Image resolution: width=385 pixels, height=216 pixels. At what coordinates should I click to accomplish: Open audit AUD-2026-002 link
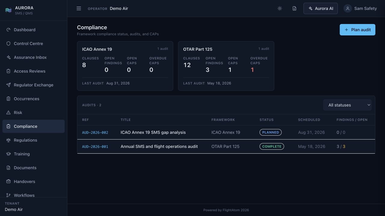(95, 132)
